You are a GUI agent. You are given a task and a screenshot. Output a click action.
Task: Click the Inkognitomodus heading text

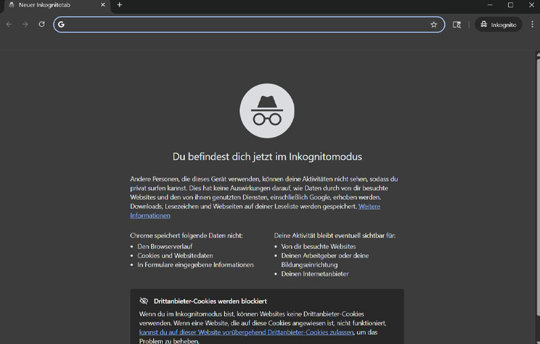pyautogui.click(x=267, y=156)
